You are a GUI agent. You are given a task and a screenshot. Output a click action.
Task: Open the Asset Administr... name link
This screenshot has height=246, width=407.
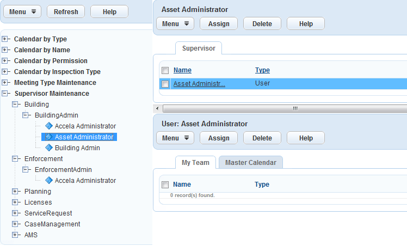click(199, 83)
